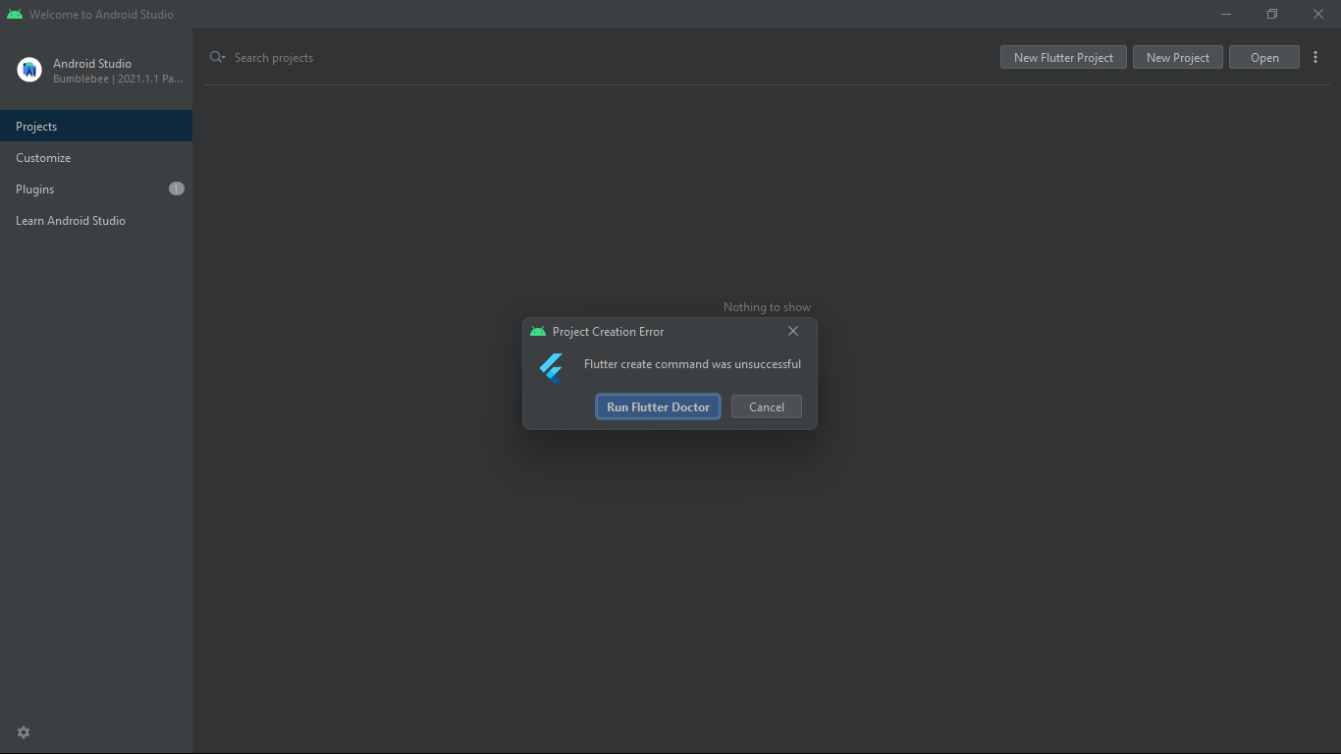The image size is (1341, 754).
Task: Open the Plugins section
Action: 96,188
